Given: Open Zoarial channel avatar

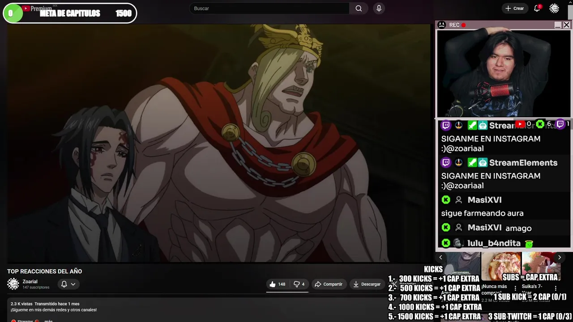Looking at the screenshot, I should click(x=13, y=284).
